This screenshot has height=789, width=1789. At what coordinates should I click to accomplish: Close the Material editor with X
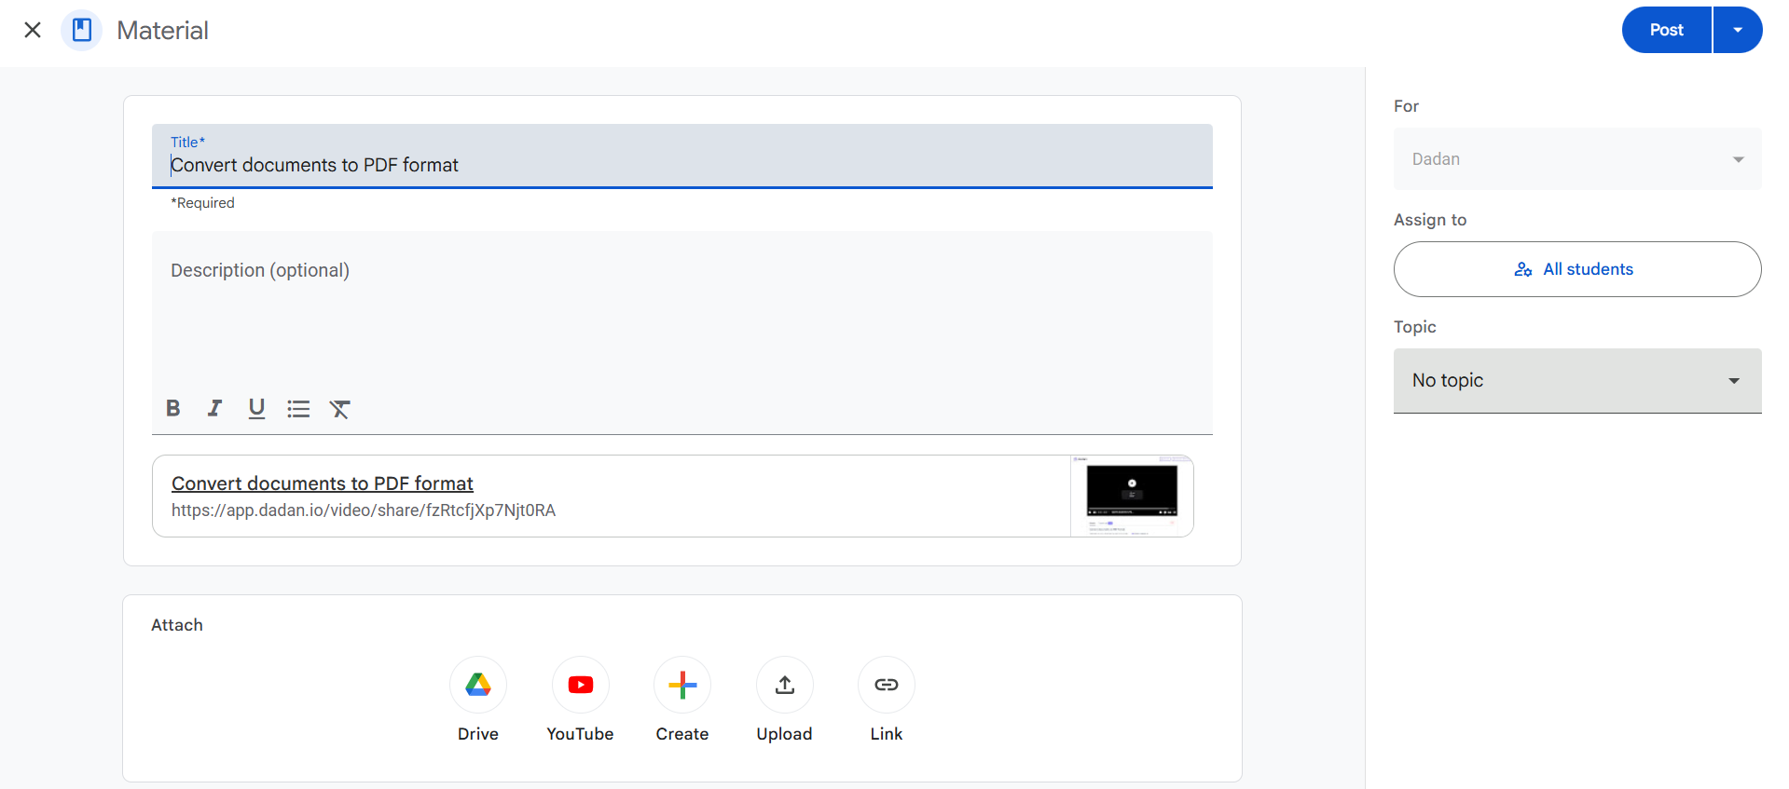(33, 30)
